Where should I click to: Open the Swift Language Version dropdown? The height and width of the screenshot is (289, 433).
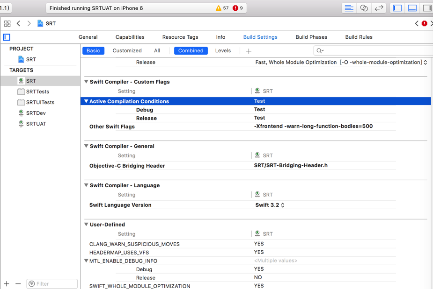pos(270,205)
